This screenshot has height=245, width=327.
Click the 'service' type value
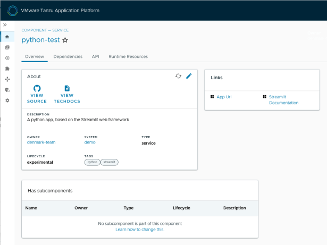coord(148,143)
